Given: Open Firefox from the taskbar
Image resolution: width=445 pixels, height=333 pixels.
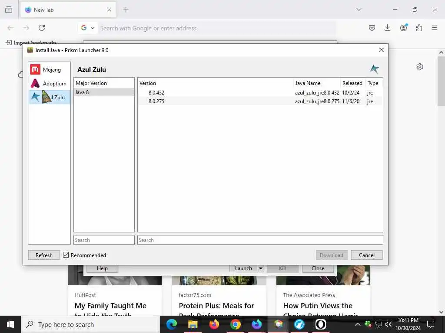Looking at the screenshot, I should click(214, 324).
